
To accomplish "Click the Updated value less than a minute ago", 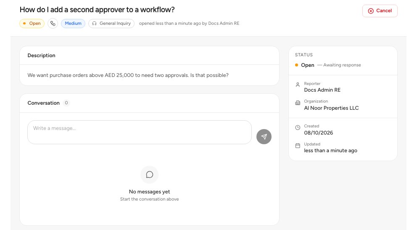I will tap(330, 151).
